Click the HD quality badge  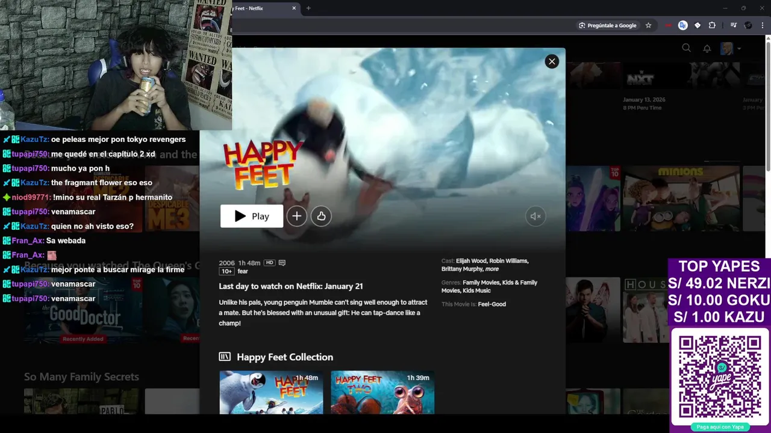click(269, 263)
